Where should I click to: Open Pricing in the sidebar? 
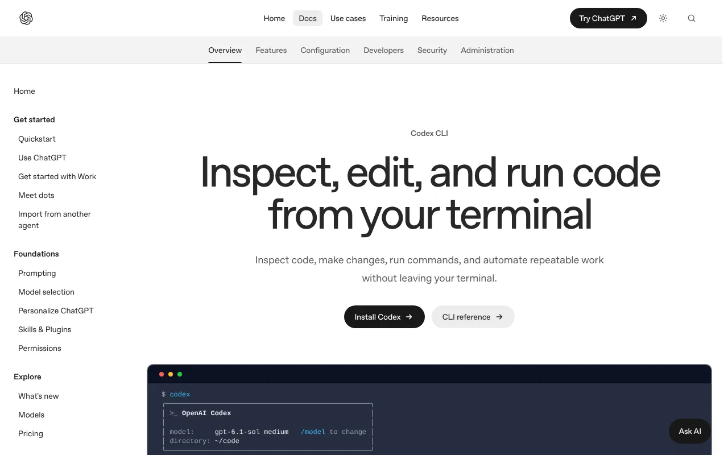[31, 433]
